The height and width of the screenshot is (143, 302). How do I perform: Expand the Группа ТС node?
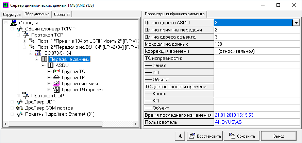click(x=49, y=71)
